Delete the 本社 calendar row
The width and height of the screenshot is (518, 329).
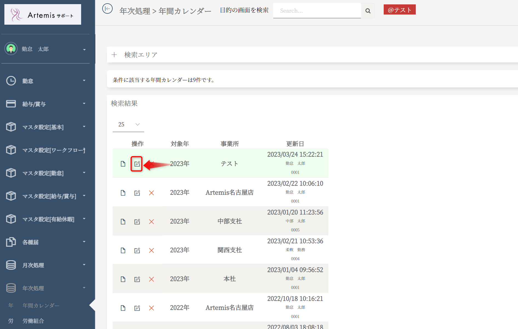[x=151, y=279]
